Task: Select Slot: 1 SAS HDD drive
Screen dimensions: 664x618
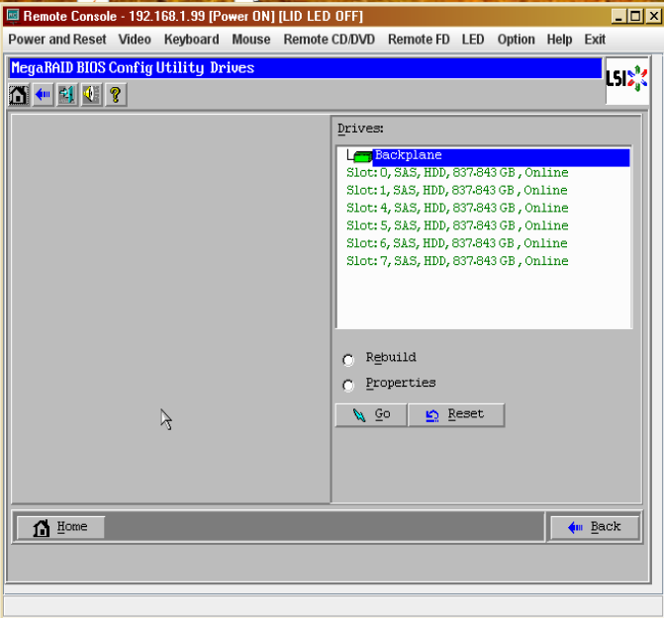Action: 457,191
